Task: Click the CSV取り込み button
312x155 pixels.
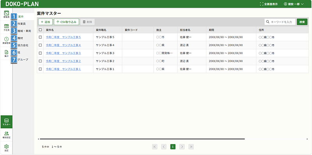Action: tap(66, 22)
